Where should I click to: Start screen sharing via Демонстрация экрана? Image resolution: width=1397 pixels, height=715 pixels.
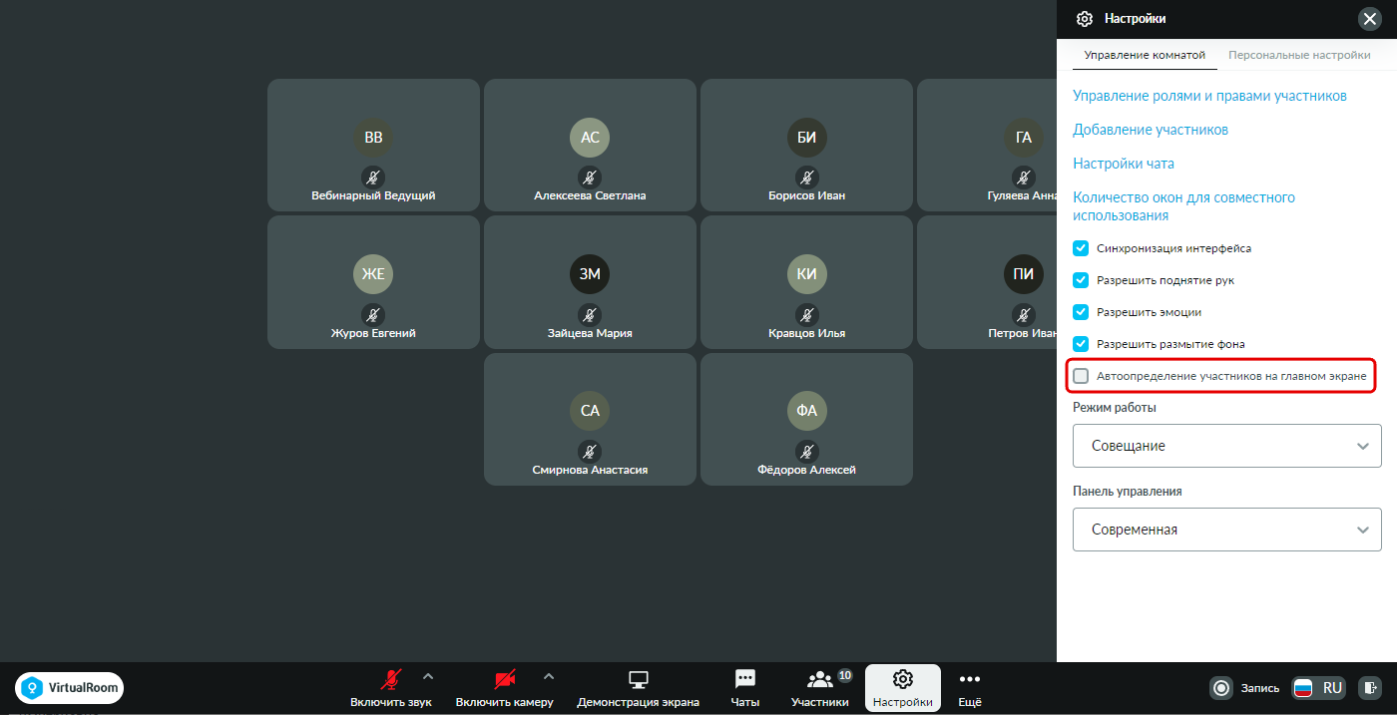[639, 688]
